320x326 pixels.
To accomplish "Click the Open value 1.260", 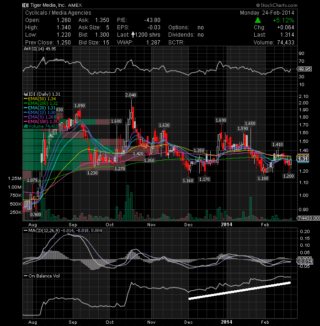I will (x=64, y=20).
